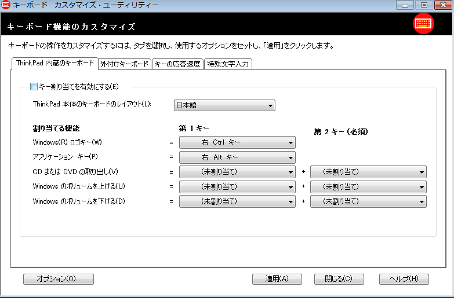Click the 第 1 キー column header
454x298 pixels.
(194, 128)
